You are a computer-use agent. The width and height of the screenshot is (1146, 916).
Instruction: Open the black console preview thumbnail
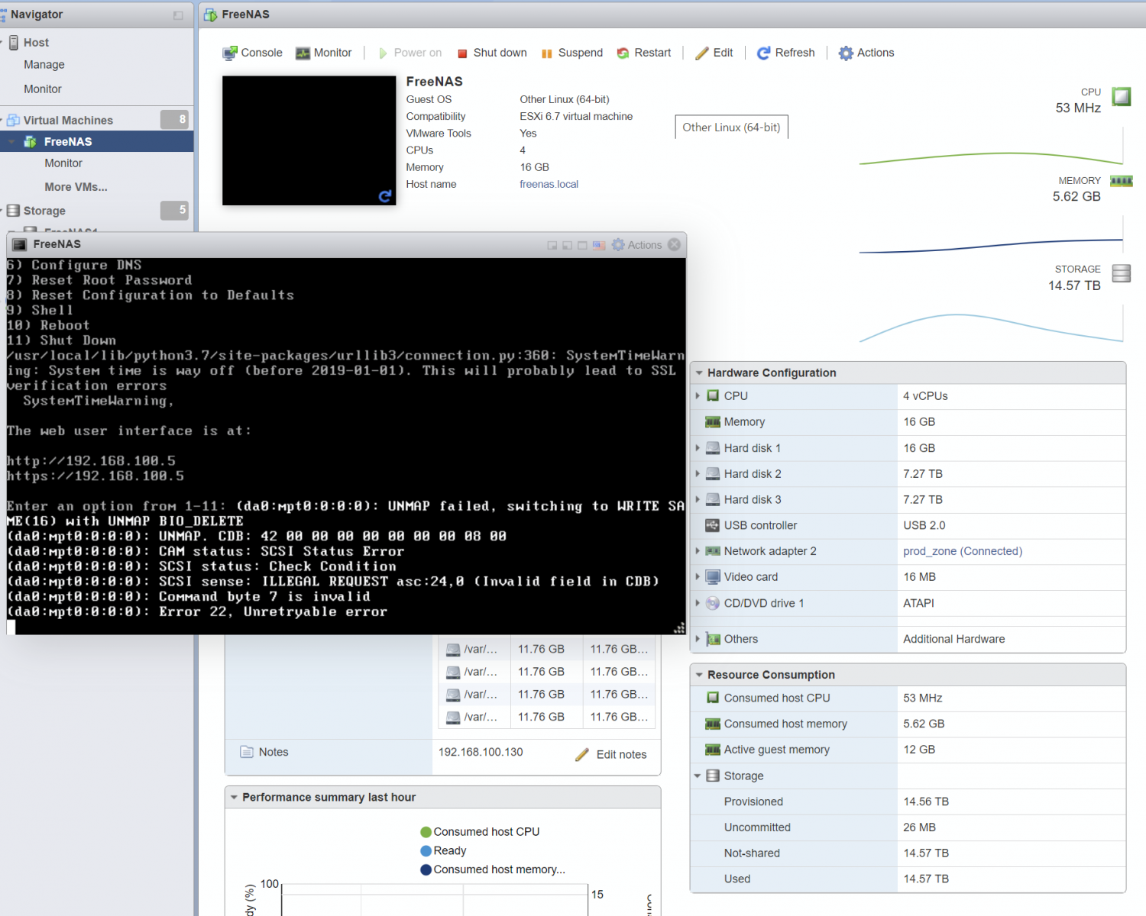point(309,140)
